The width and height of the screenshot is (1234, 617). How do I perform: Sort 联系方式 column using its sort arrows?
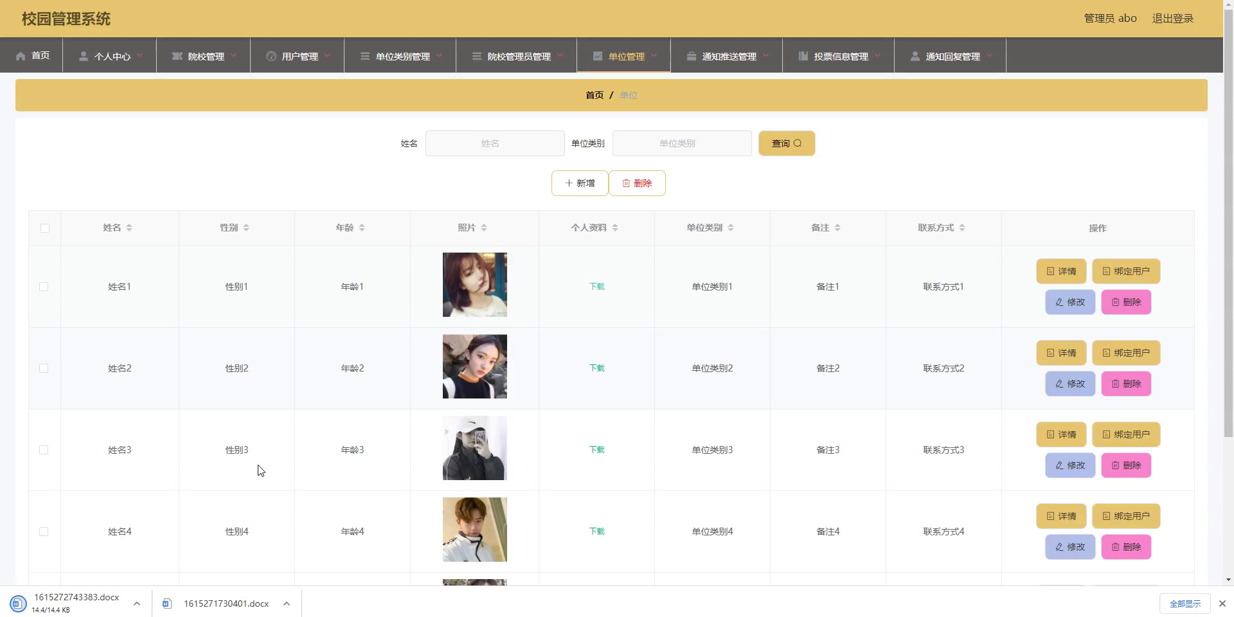[962, 228]
